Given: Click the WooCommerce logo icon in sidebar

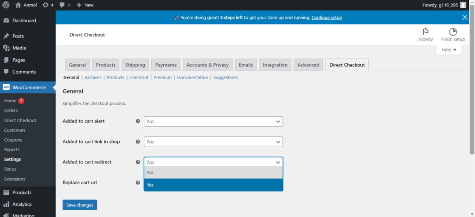Looking at the screenshot, I should 6,87.
